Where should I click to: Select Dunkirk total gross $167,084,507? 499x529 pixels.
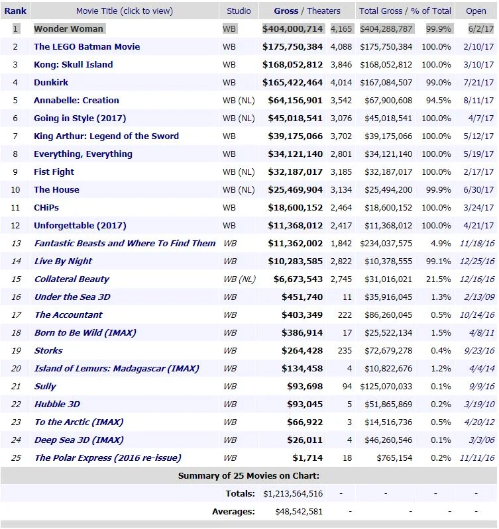coord(386,82)
